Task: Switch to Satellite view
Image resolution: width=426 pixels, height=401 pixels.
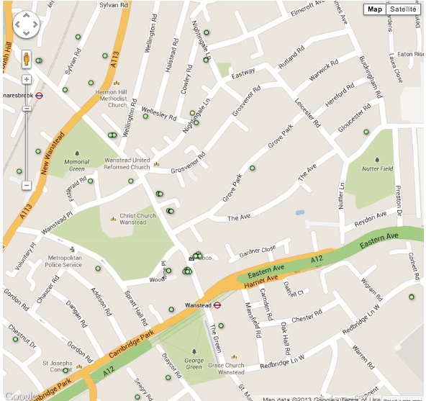Action: click(x=403, y=9)
